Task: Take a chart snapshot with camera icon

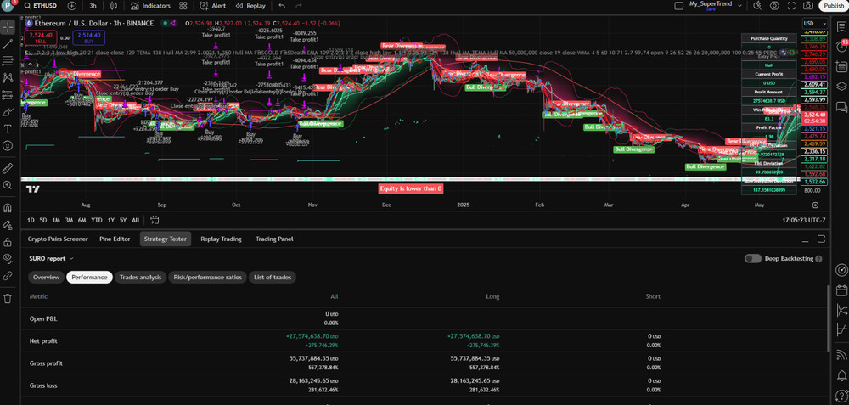Action: tap(808, 6)
